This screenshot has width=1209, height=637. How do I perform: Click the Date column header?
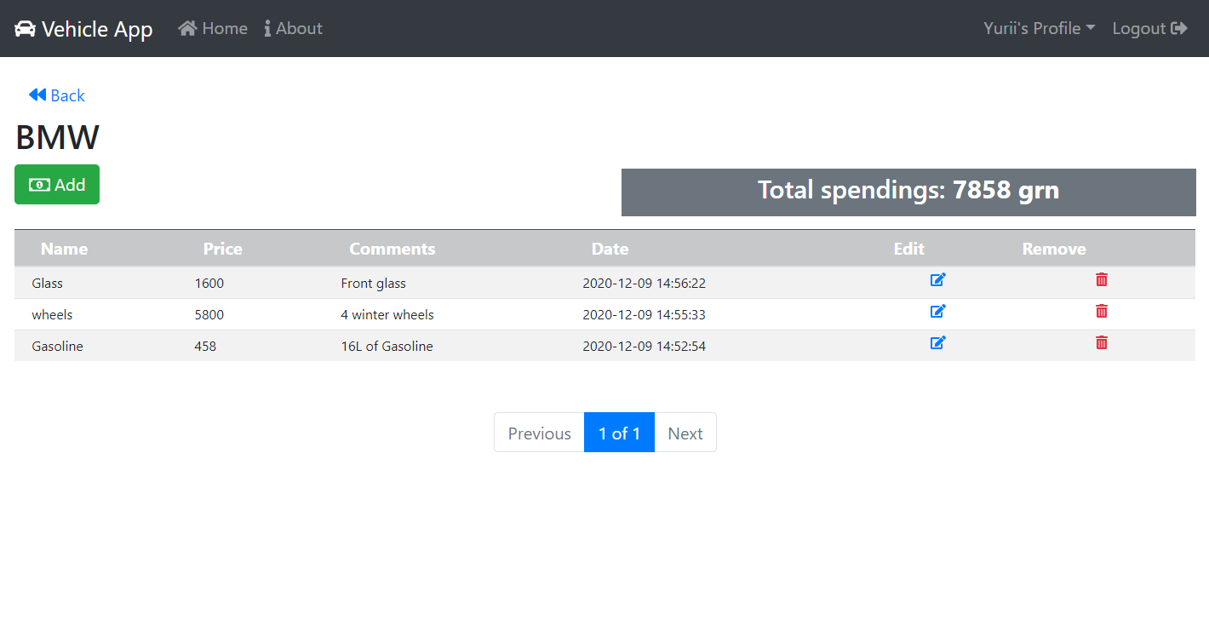pyautogui.click(x=610, y=249)
